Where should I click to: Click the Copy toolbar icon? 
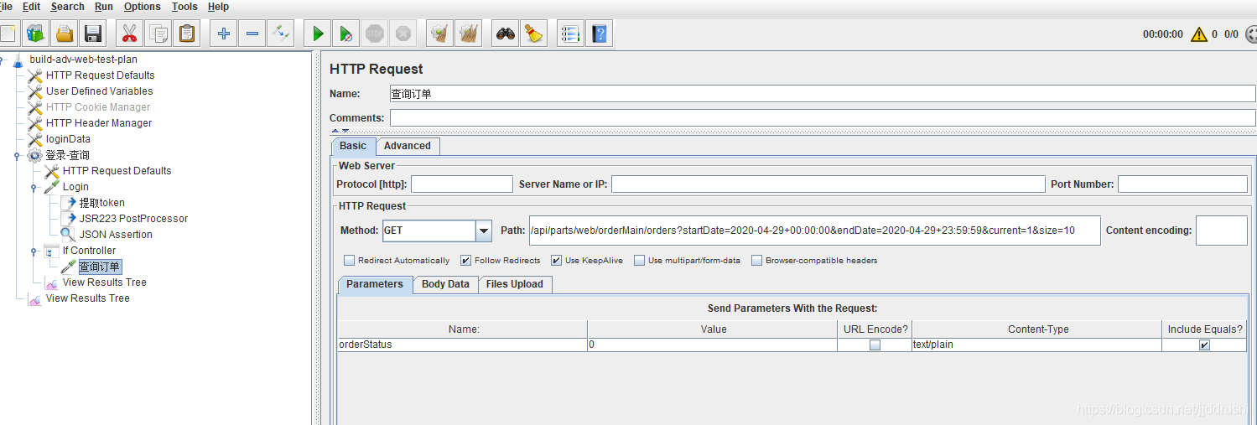click(158, 34)
